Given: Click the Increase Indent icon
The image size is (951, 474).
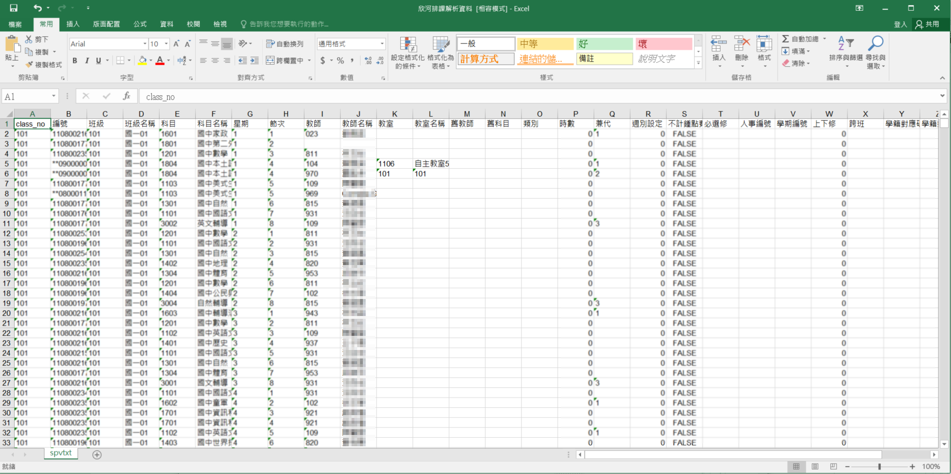Looking at the screenshot, I should pyautogui.click(x=255, y=61).
